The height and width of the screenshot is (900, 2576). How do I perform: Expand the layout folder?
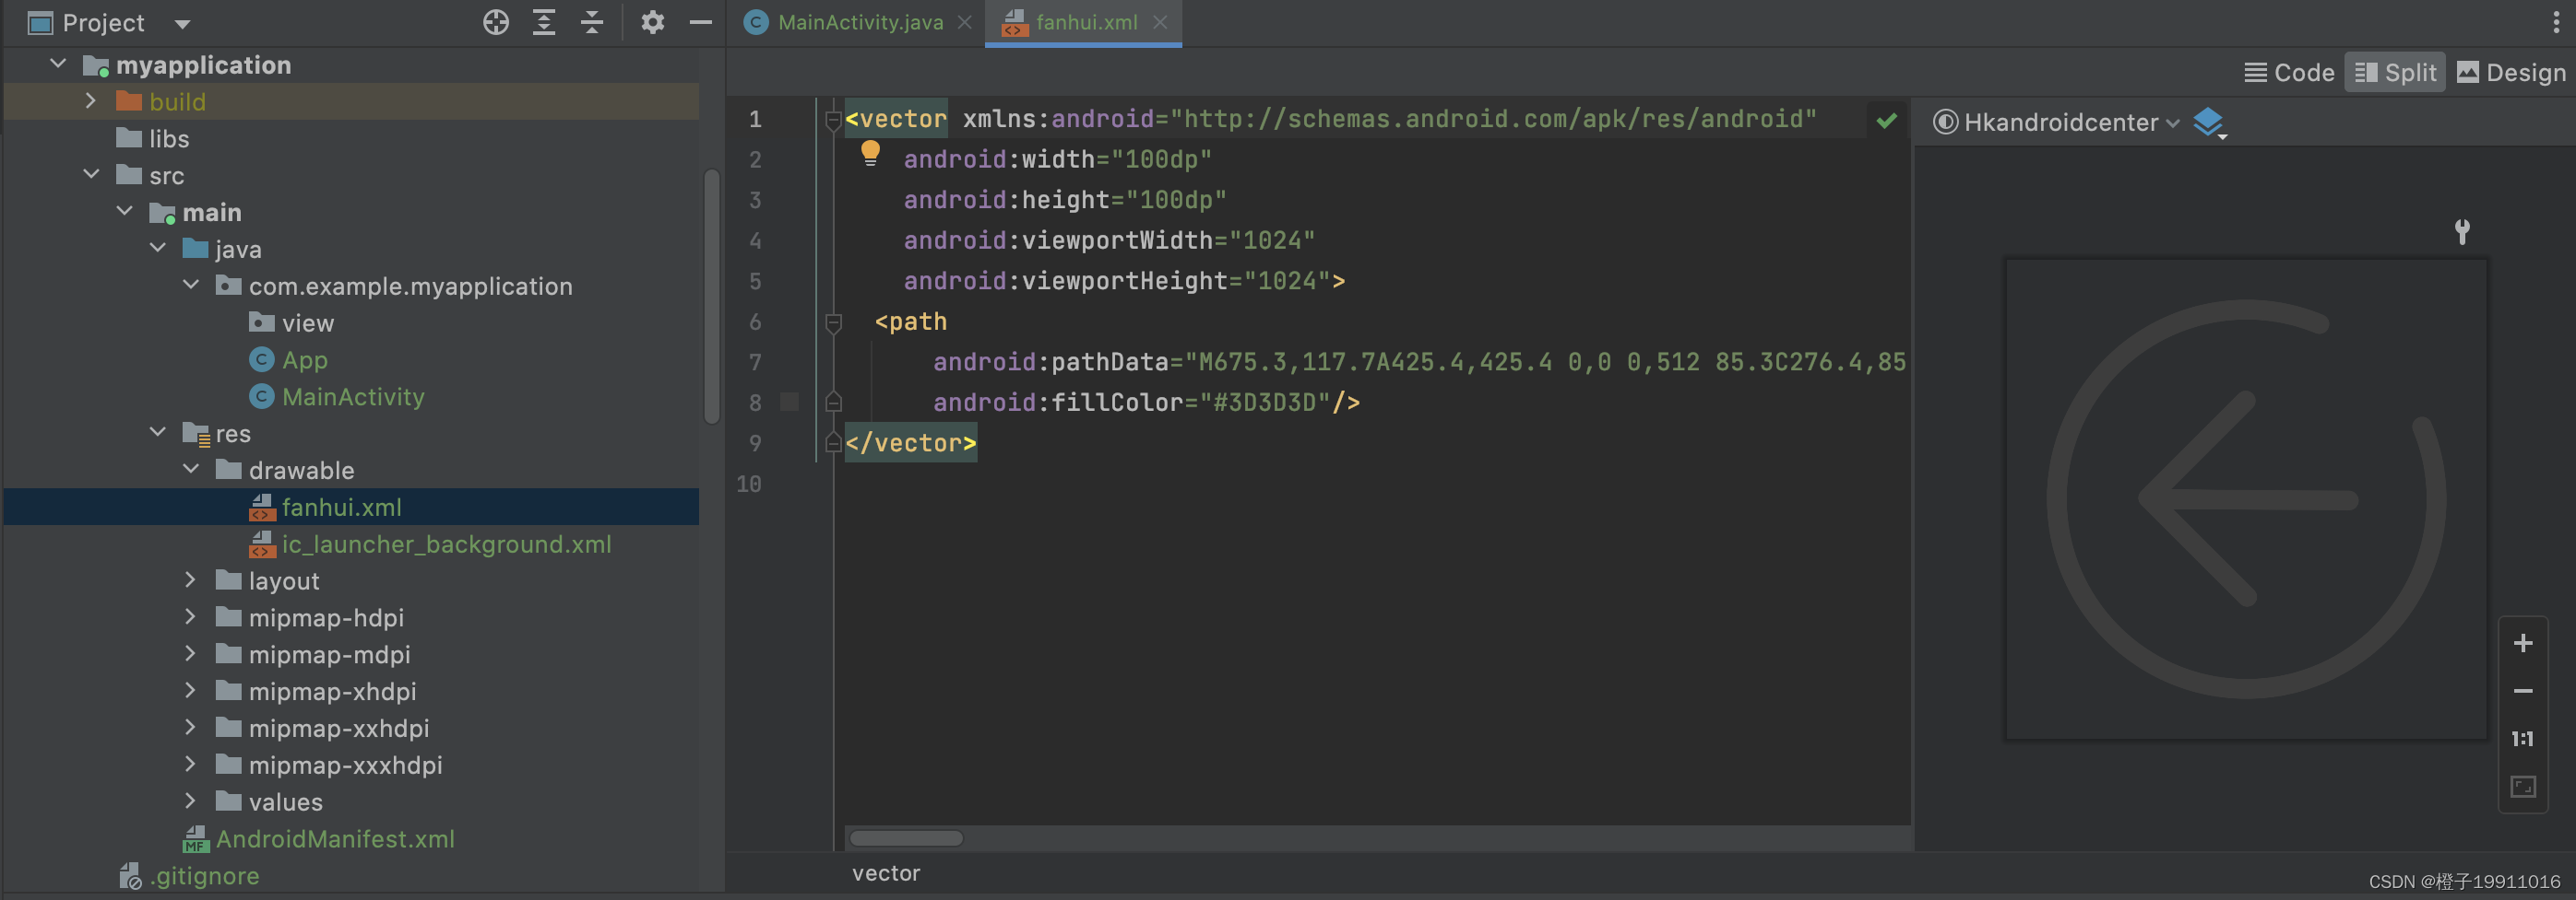click(191, 579)
